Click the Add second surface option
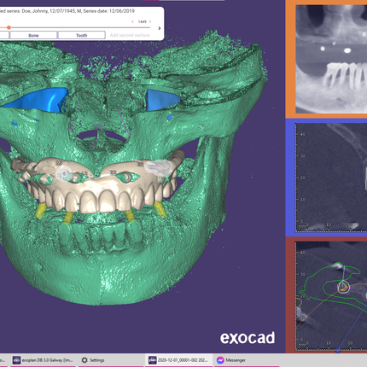Screen dimensions: 367x367 (130, 35)
